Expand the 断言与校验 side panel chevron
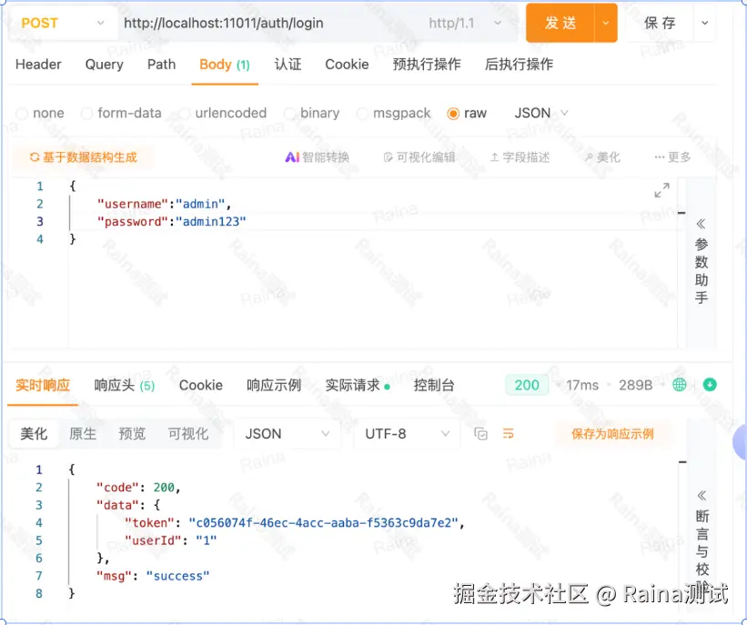This screenshot has width=747, height=625. coord(702,496)
